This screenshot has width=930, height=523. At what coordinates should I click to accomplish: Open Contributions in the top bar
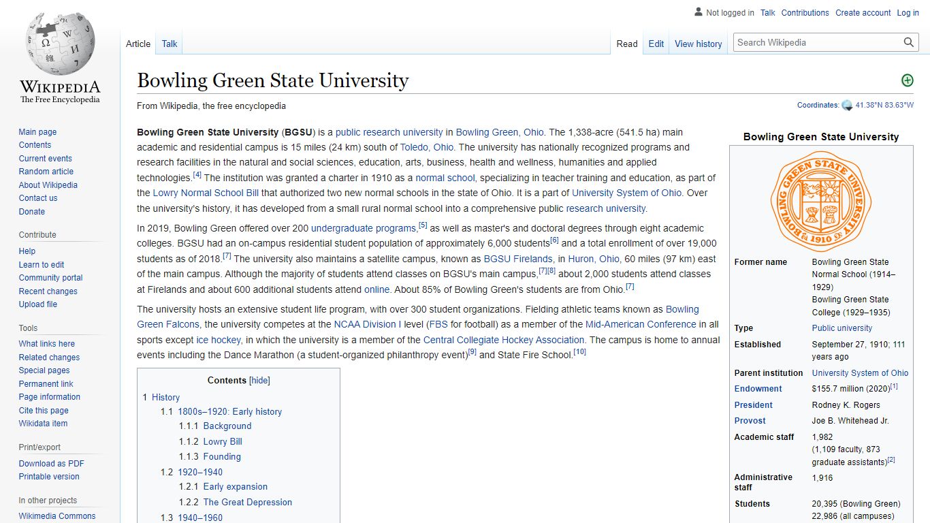click(x=805, y=13)
